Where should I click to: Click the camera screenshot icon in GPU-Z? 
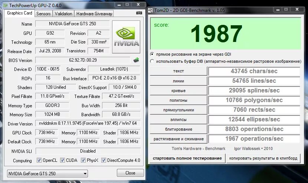pyautogui.click(x=139, y=13)
